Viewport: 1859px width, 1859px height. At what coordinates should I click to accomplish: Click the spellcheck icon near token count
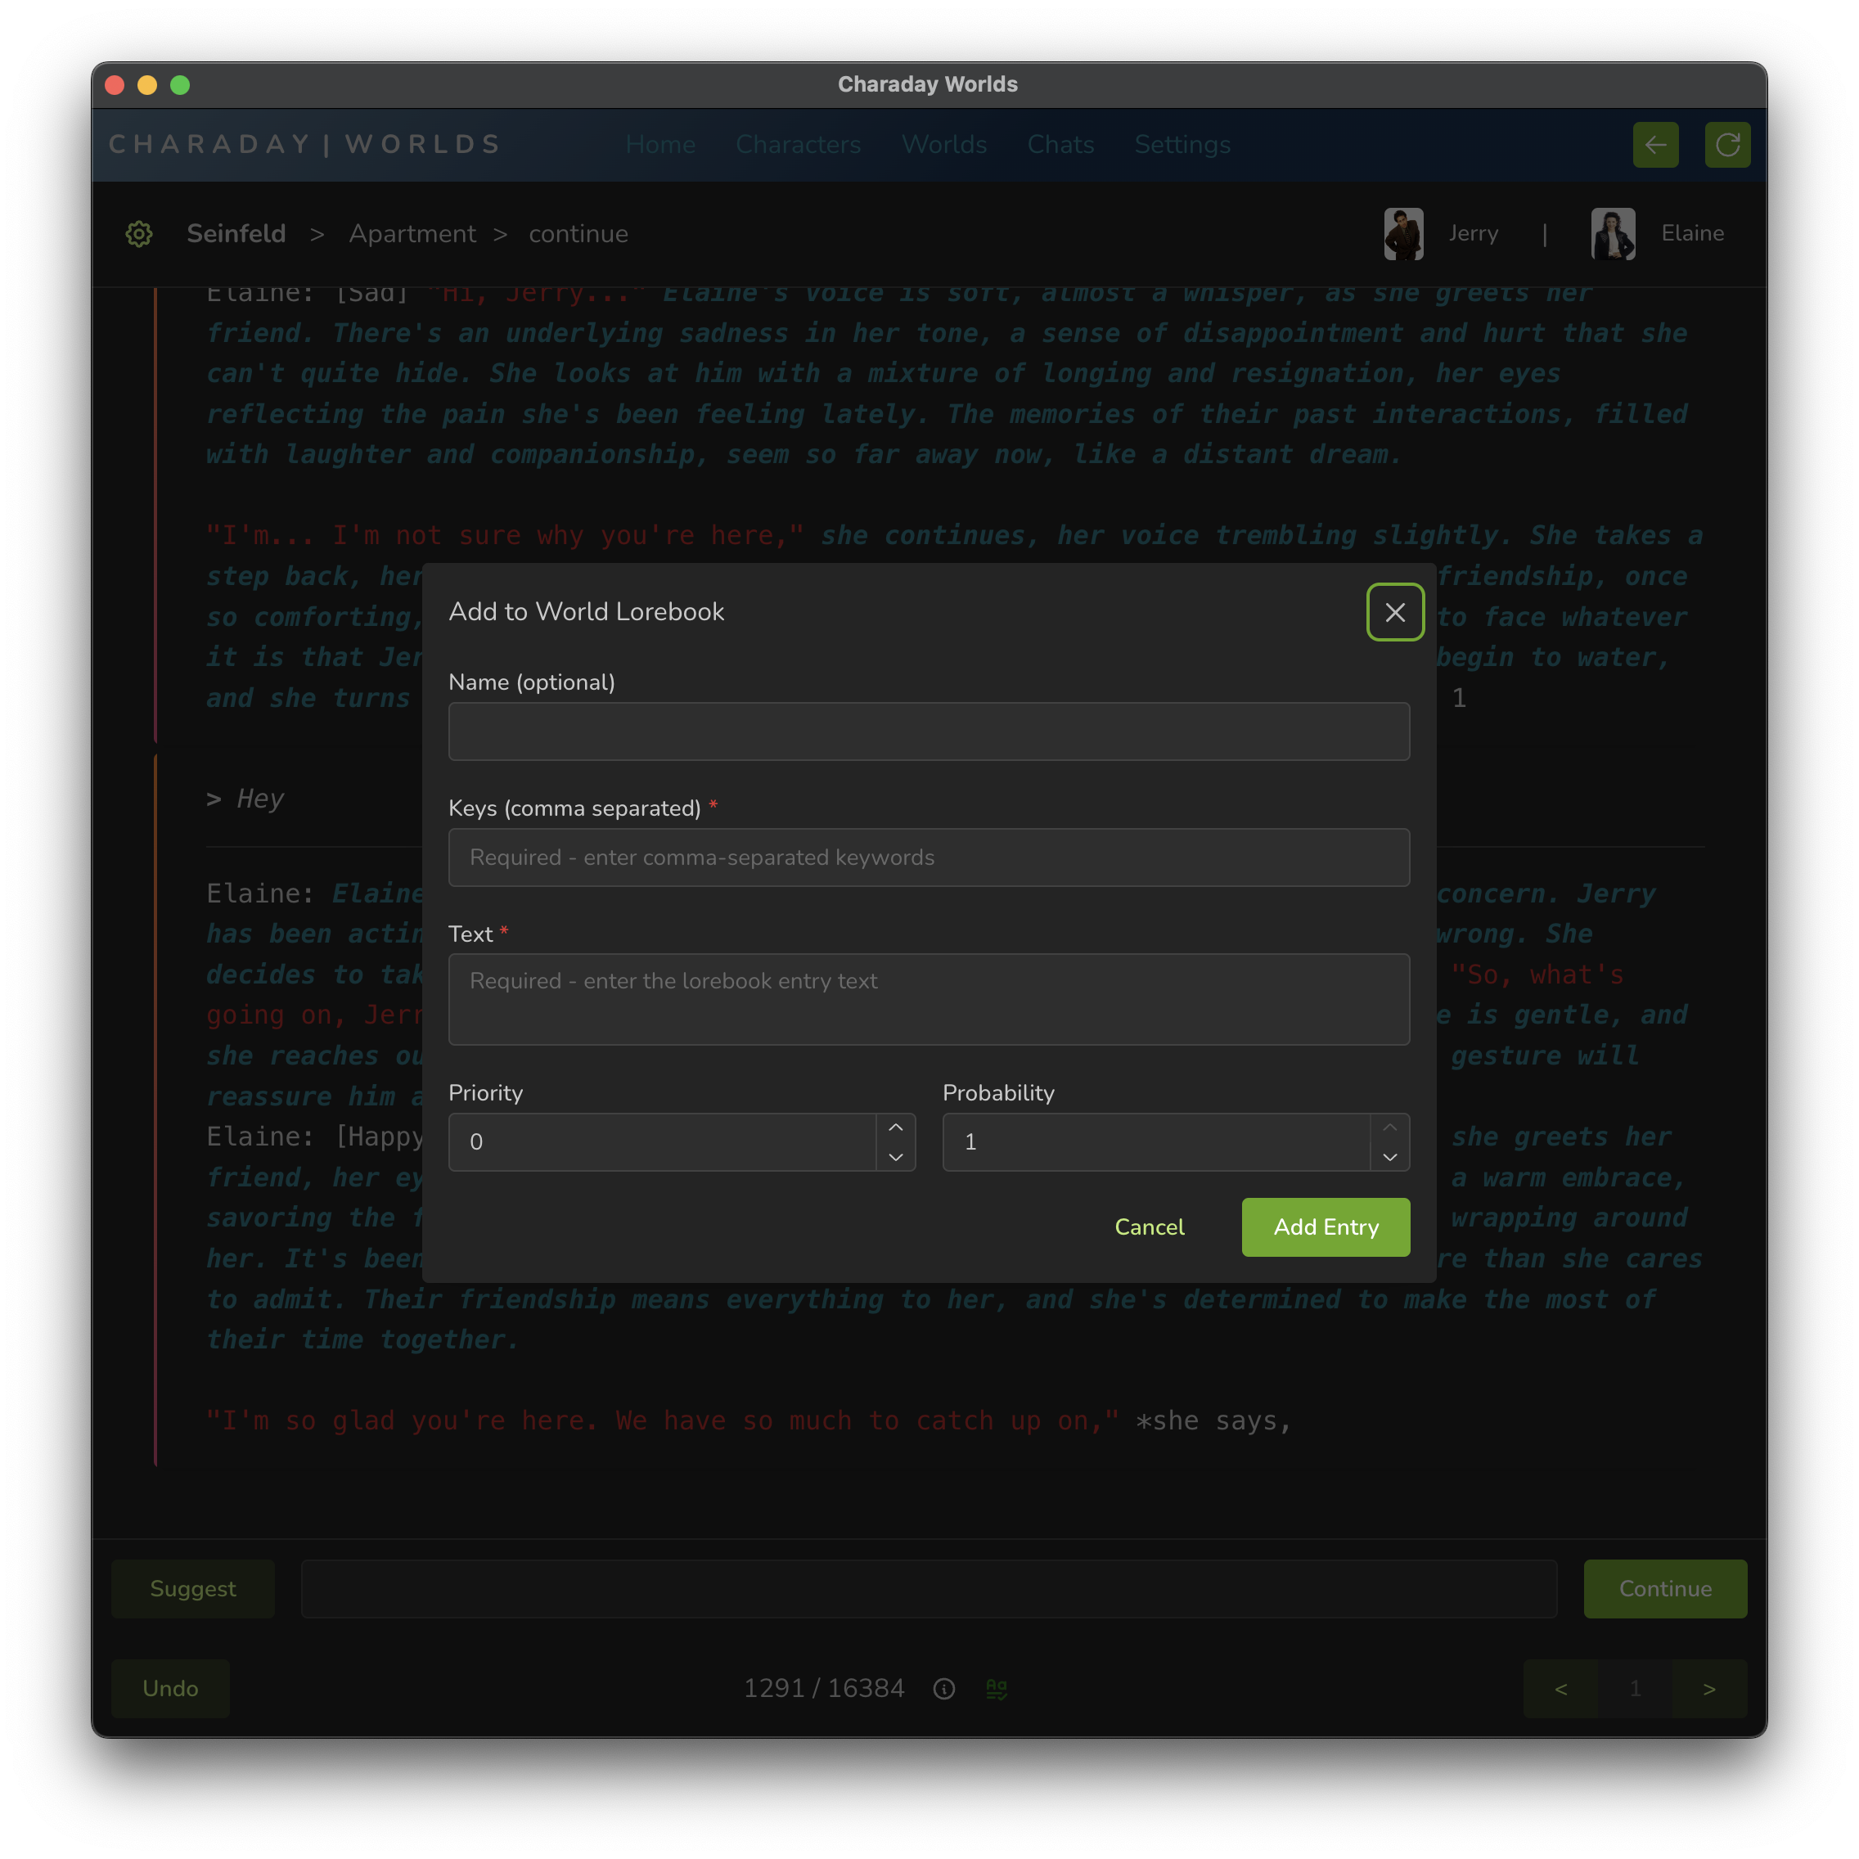996,1689
